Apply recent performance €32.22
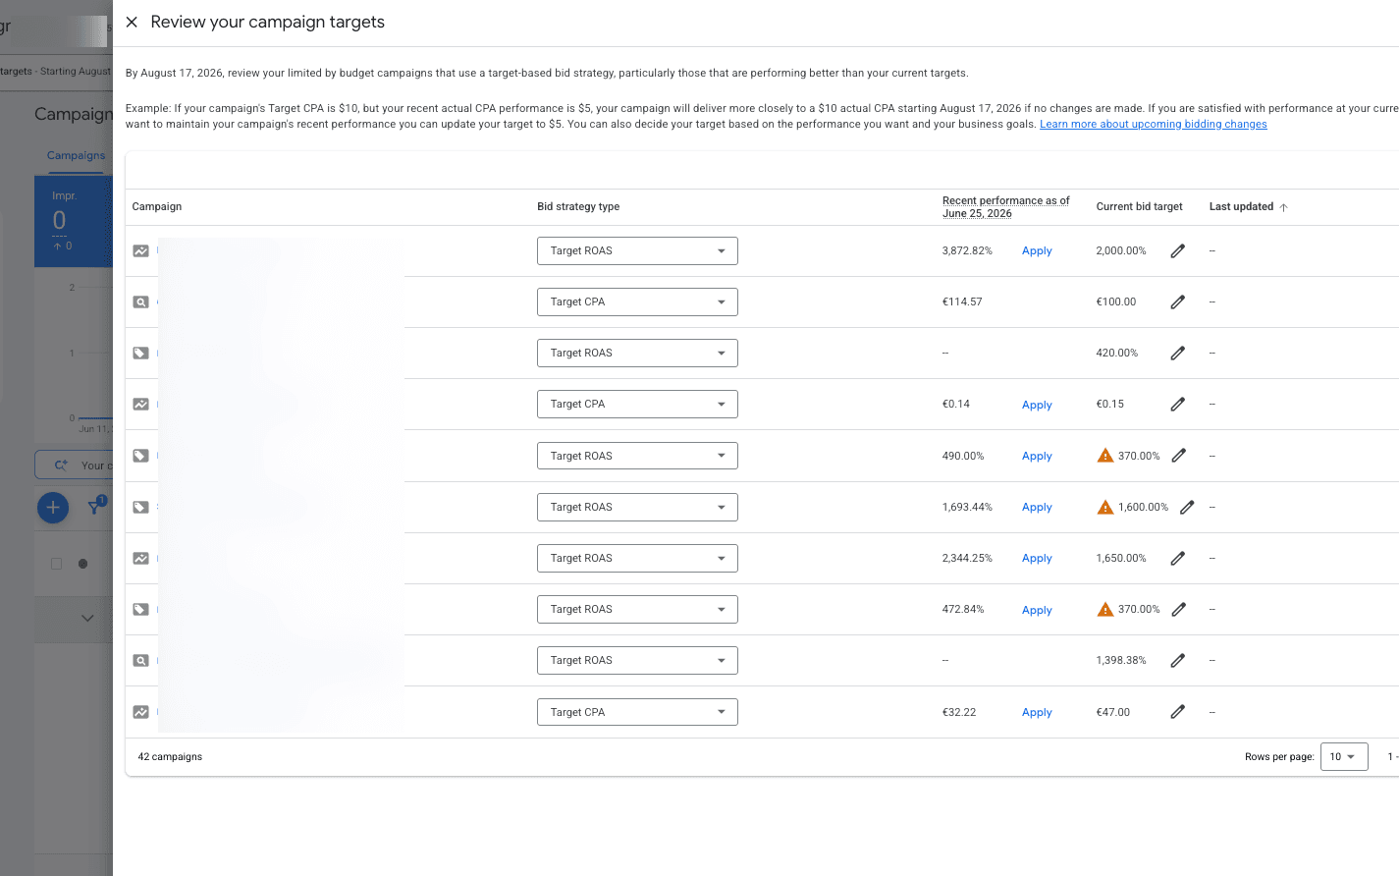 (x=1037, y=712)
